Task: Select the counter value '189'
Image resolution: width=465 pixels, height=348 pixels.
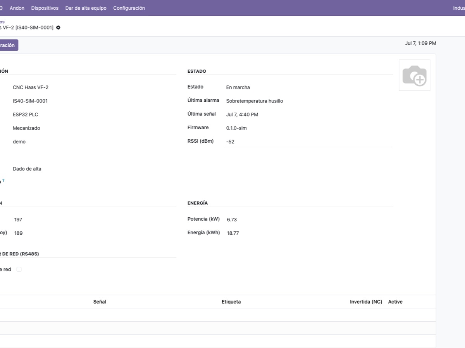Action: 18,233
